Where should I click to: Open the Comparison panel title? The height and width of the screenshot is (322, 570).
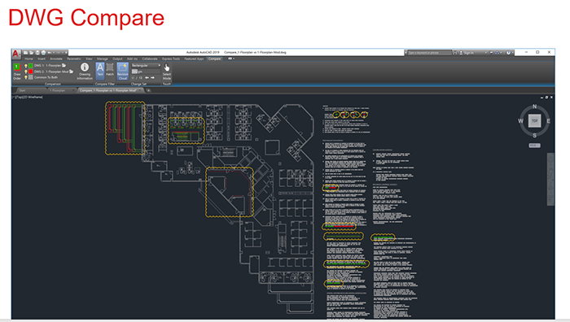(x=53, y=84)
